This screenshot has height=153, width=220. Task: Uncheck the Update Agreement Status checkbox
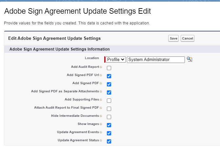(x=109, y=141)
